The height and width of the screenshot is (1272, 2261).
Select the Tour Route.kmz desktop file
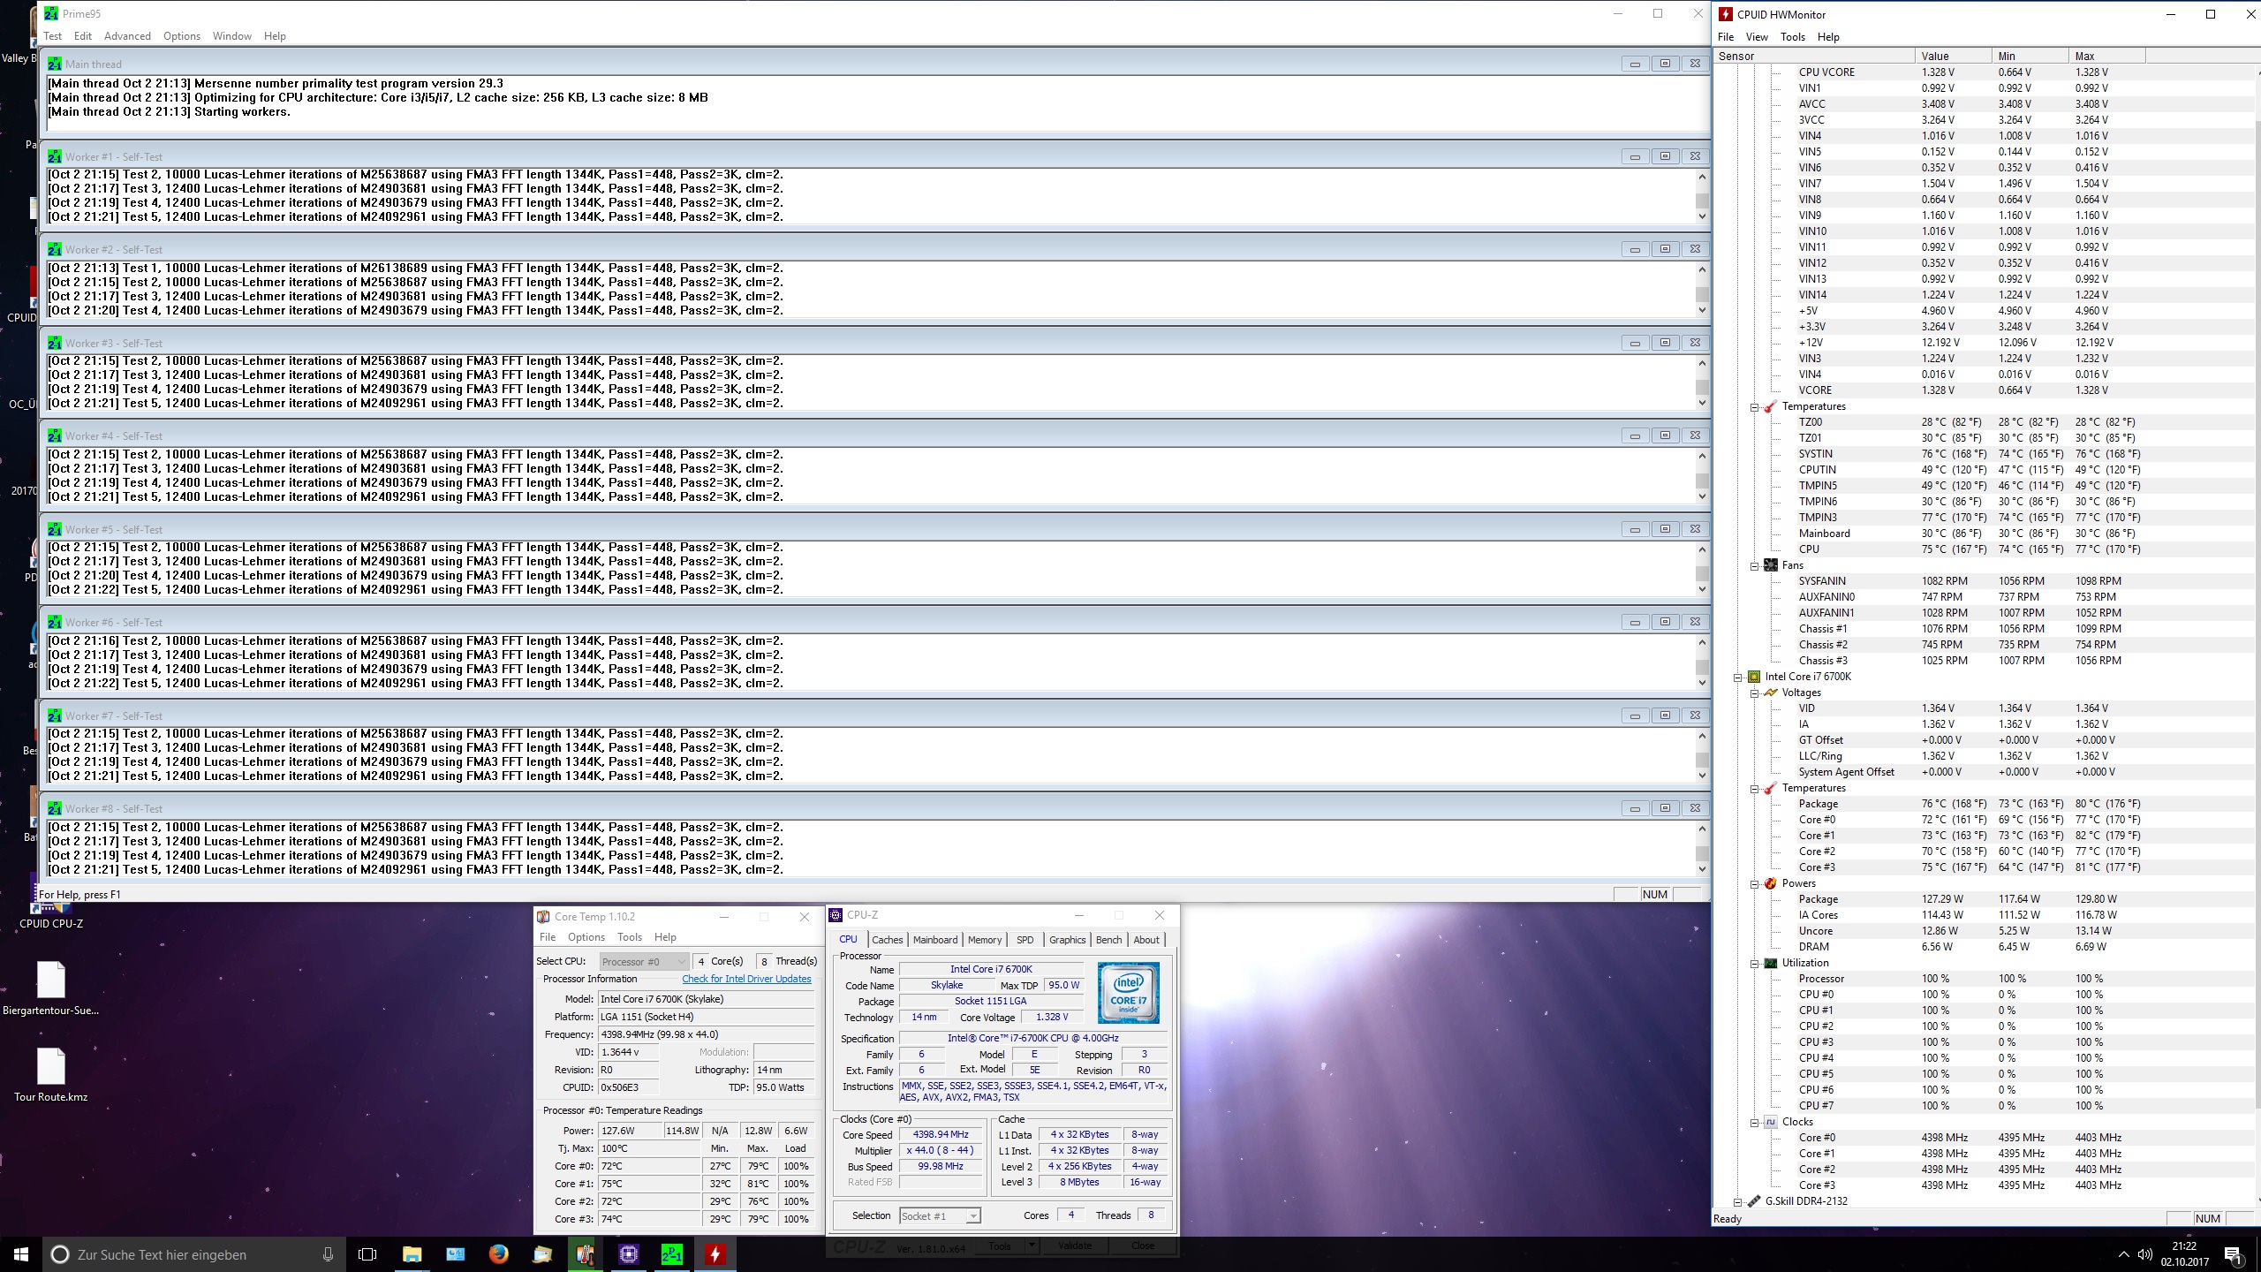click(51, 1067)
